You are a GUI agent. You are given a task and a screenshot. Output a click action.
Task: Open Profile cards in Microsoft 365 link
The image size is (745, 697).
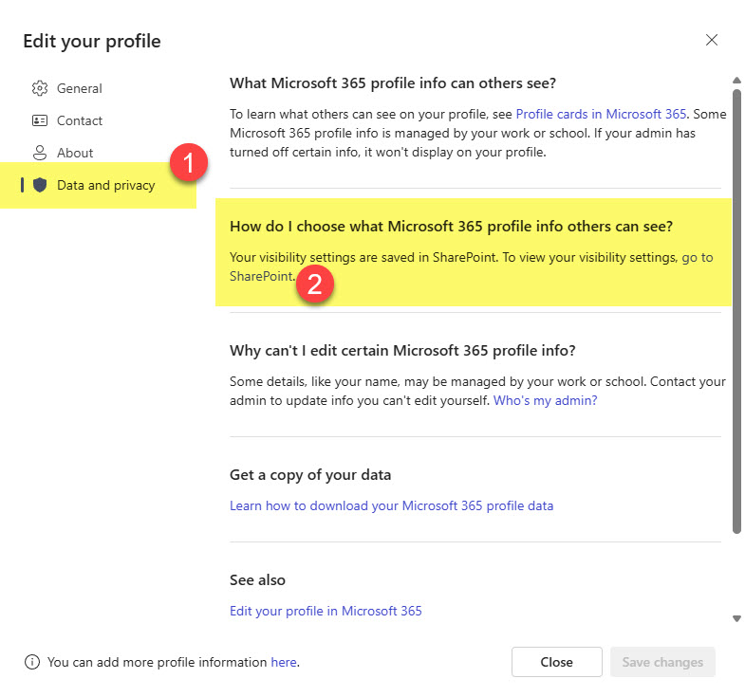601,114
